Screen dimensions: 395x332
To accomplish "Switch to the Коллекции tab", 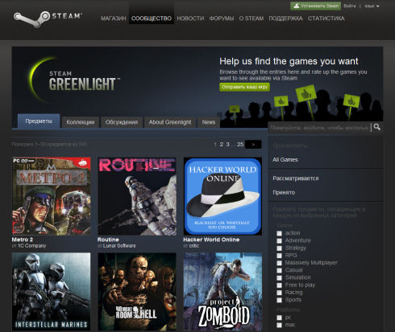I will (81, 122).
